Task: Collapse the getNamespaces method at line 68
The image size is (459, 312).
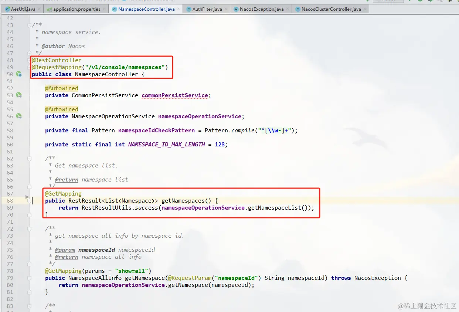Action: pos(29,201)
